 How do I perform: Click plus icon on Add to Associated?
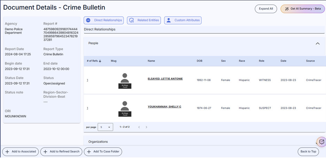(7, 151)
